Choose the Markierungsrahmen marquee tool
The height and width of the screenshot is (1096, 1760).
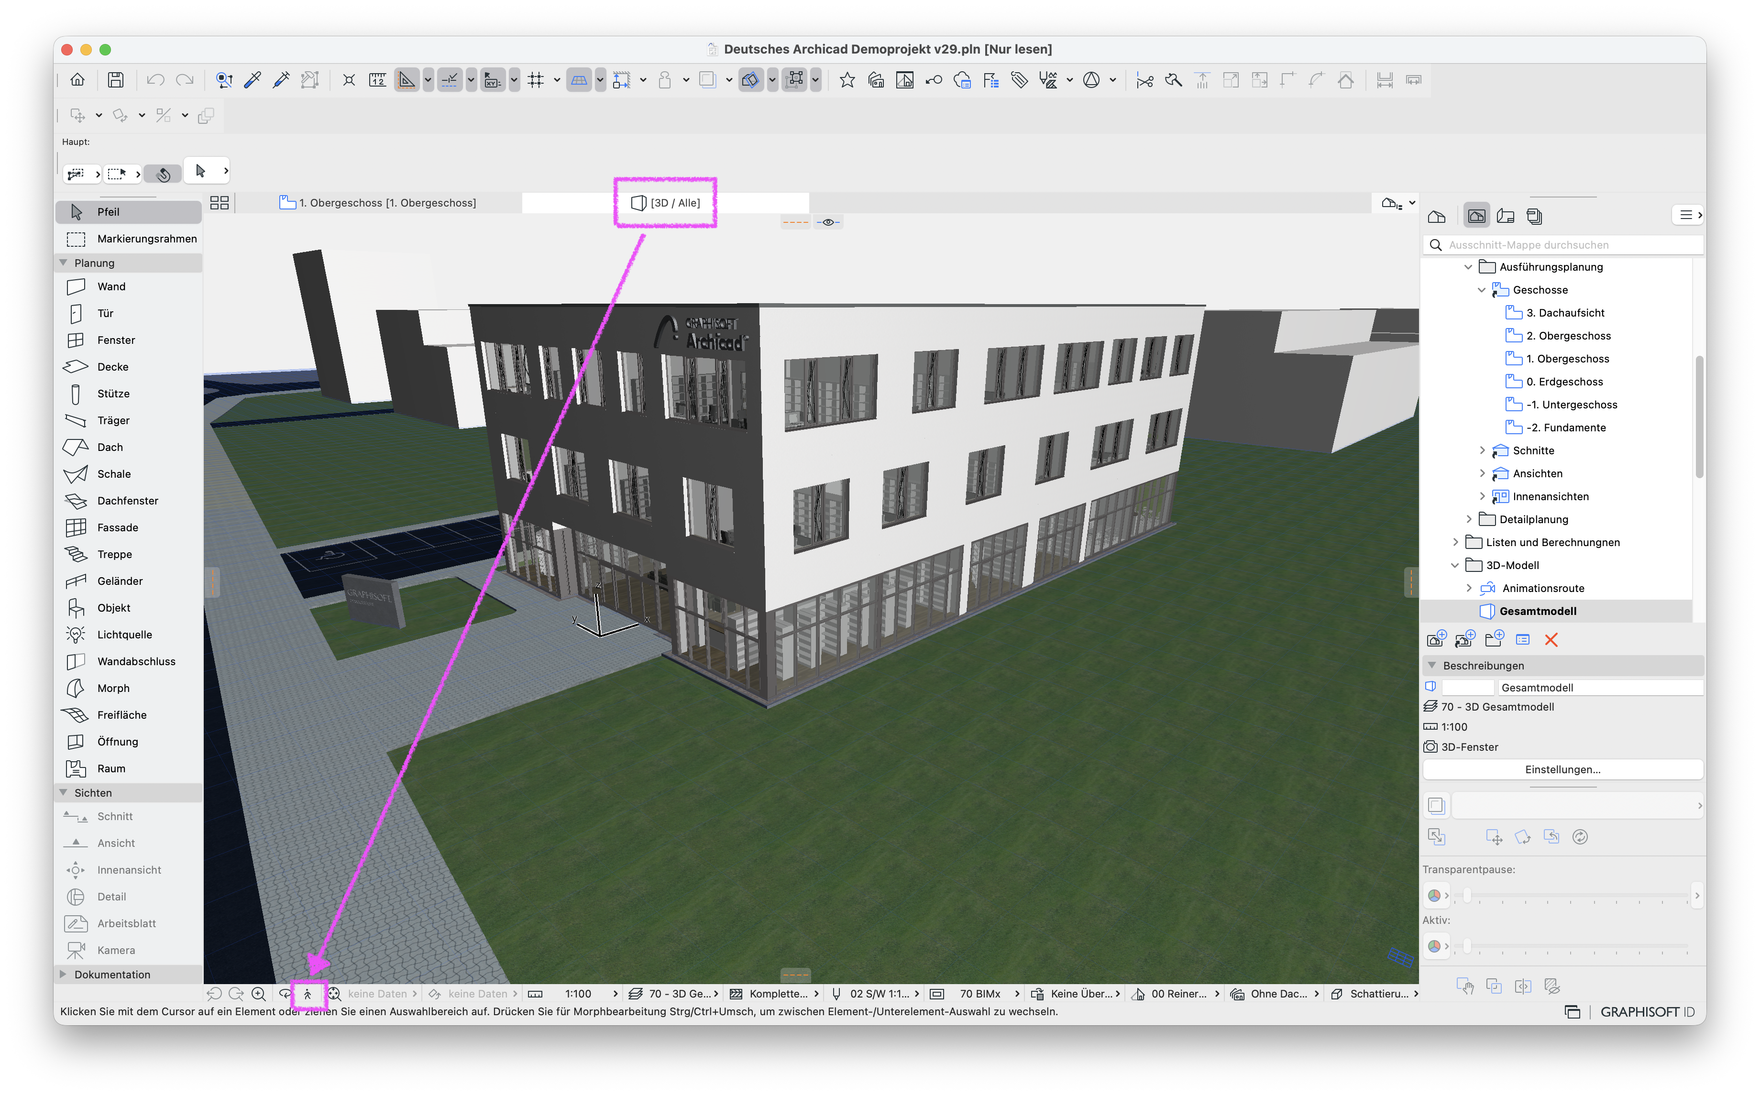coord(129,239)
